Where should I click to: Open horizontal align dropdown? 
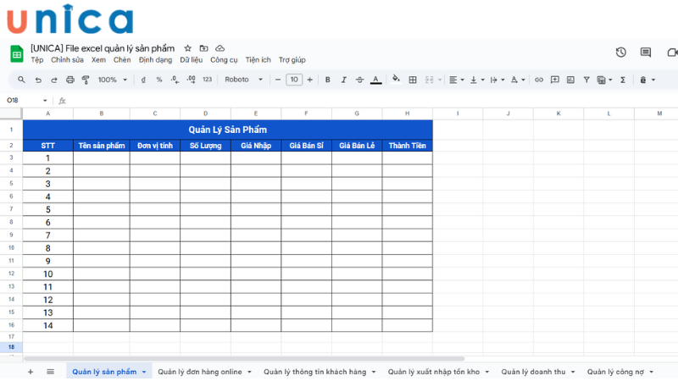(x=456, y=80)
